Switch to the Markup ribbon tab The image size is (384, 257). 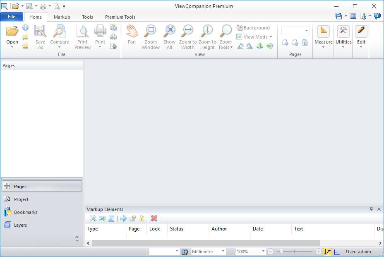[62, 17]
